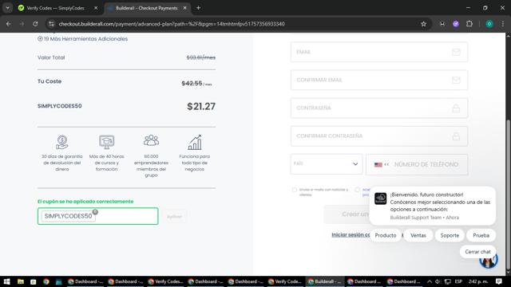Go back to the previous page
511x287 pixels.
tap(9, 24)
